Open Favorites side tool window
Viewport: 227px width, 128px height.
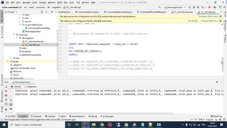(2, 80)
